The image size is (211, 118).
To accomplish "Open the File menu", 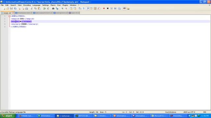I will point(2,5).
